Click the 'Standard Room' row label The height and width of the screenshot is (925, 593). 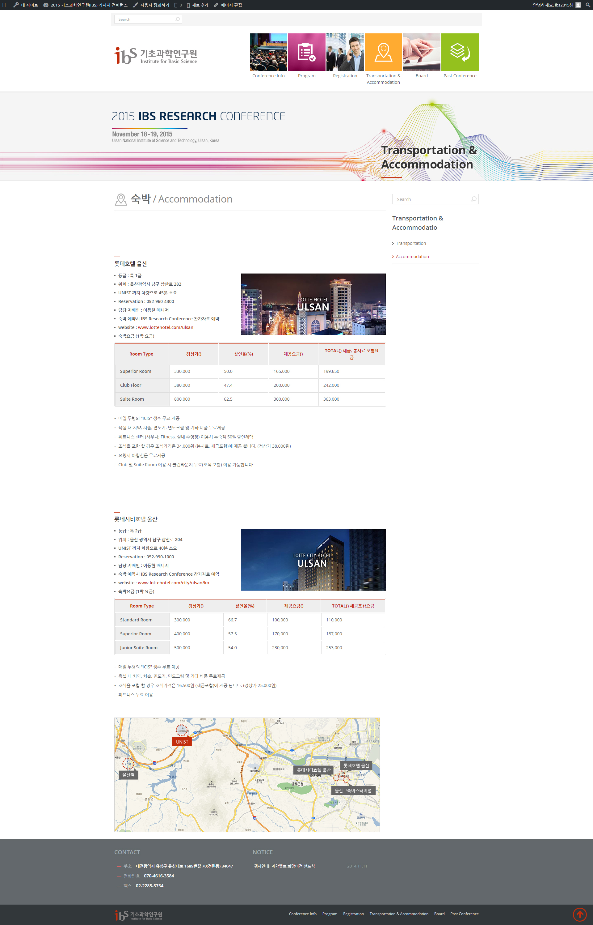tap(142, 620)
